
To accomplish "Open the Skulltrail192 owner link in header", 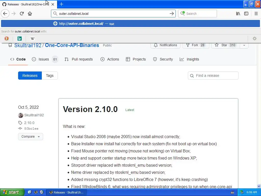I will click(x=28, y=45).
